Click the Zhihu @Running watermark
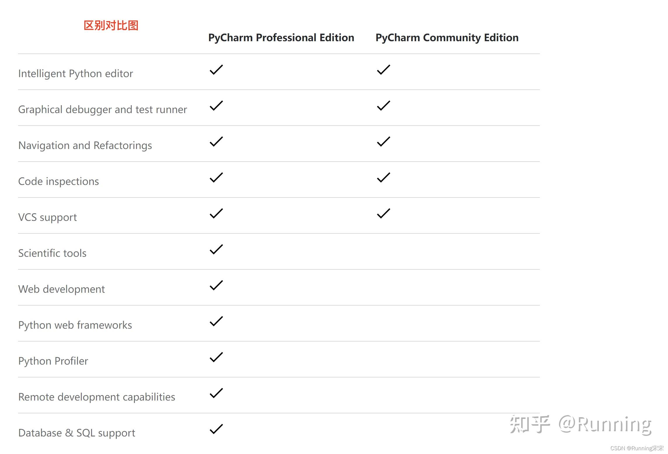This screenshot has height=454, width=668. click(581, 424)
